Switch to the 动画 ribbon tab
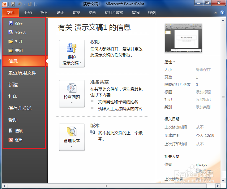 (x=92, y=13)
